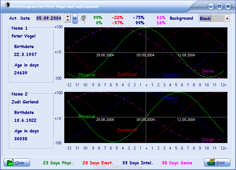
Task: Click age in days value 24639
Action: 21,73
